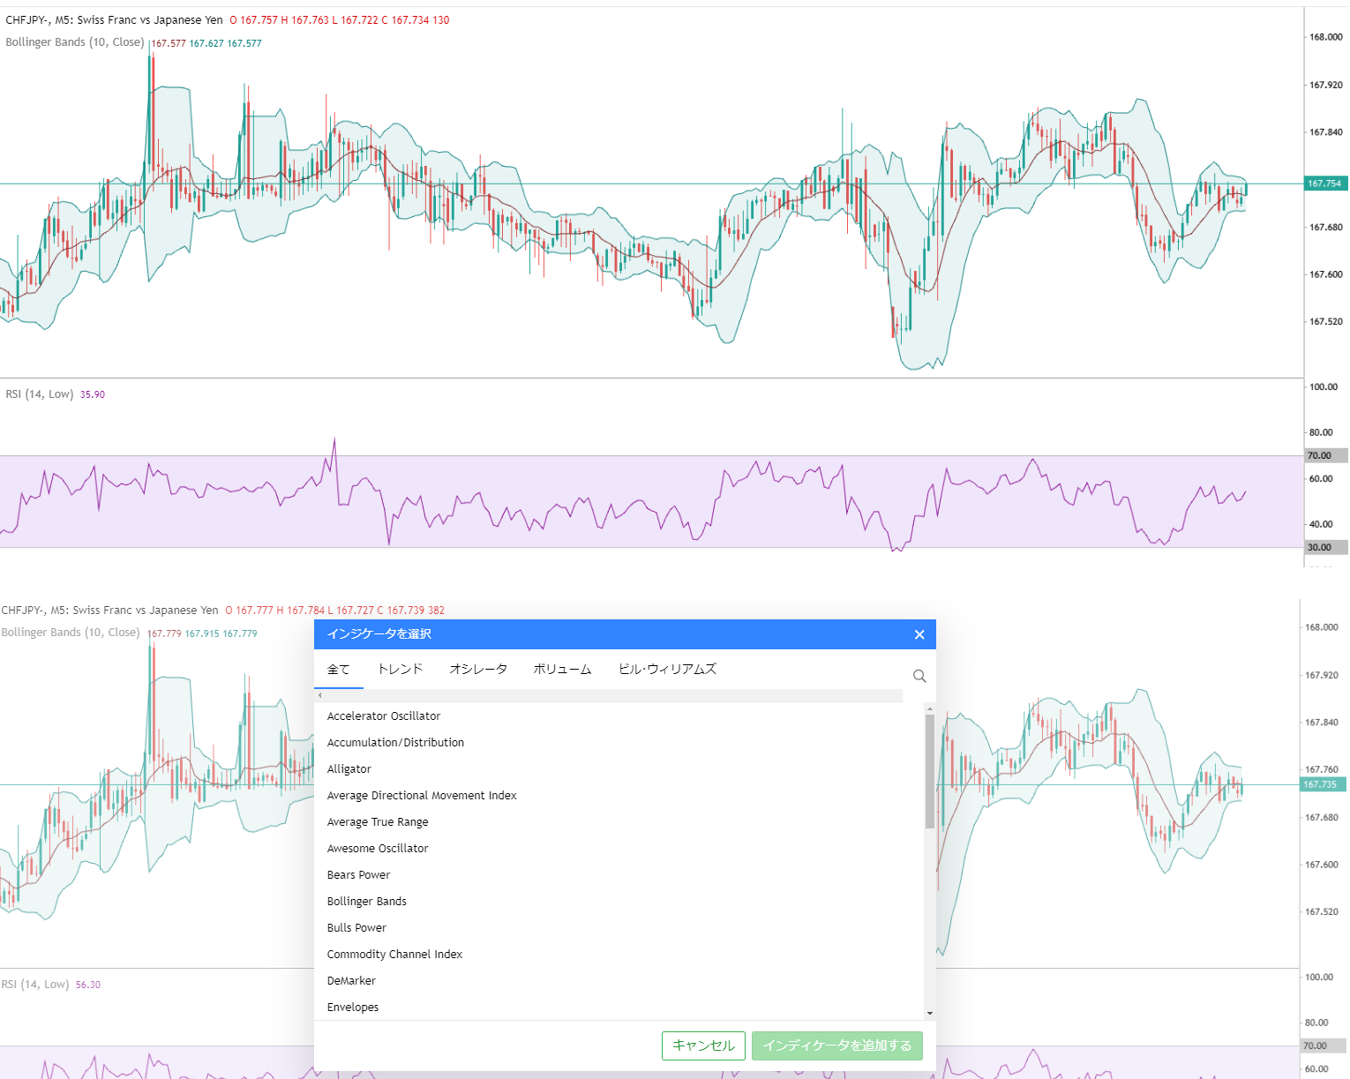
Task: Select Average True Range
Action: click(619, 822)
